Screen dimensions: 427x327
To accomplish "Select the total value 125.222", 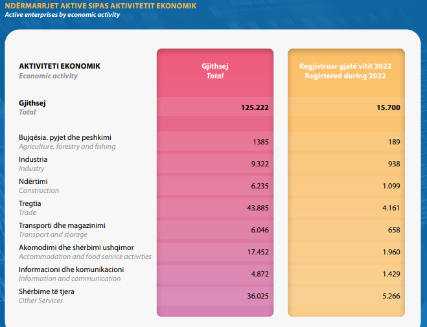I will (x=255, y=106).
